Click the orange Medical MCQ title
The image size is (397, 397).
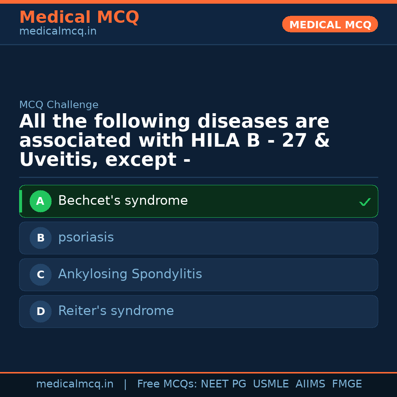coord(79,17)
